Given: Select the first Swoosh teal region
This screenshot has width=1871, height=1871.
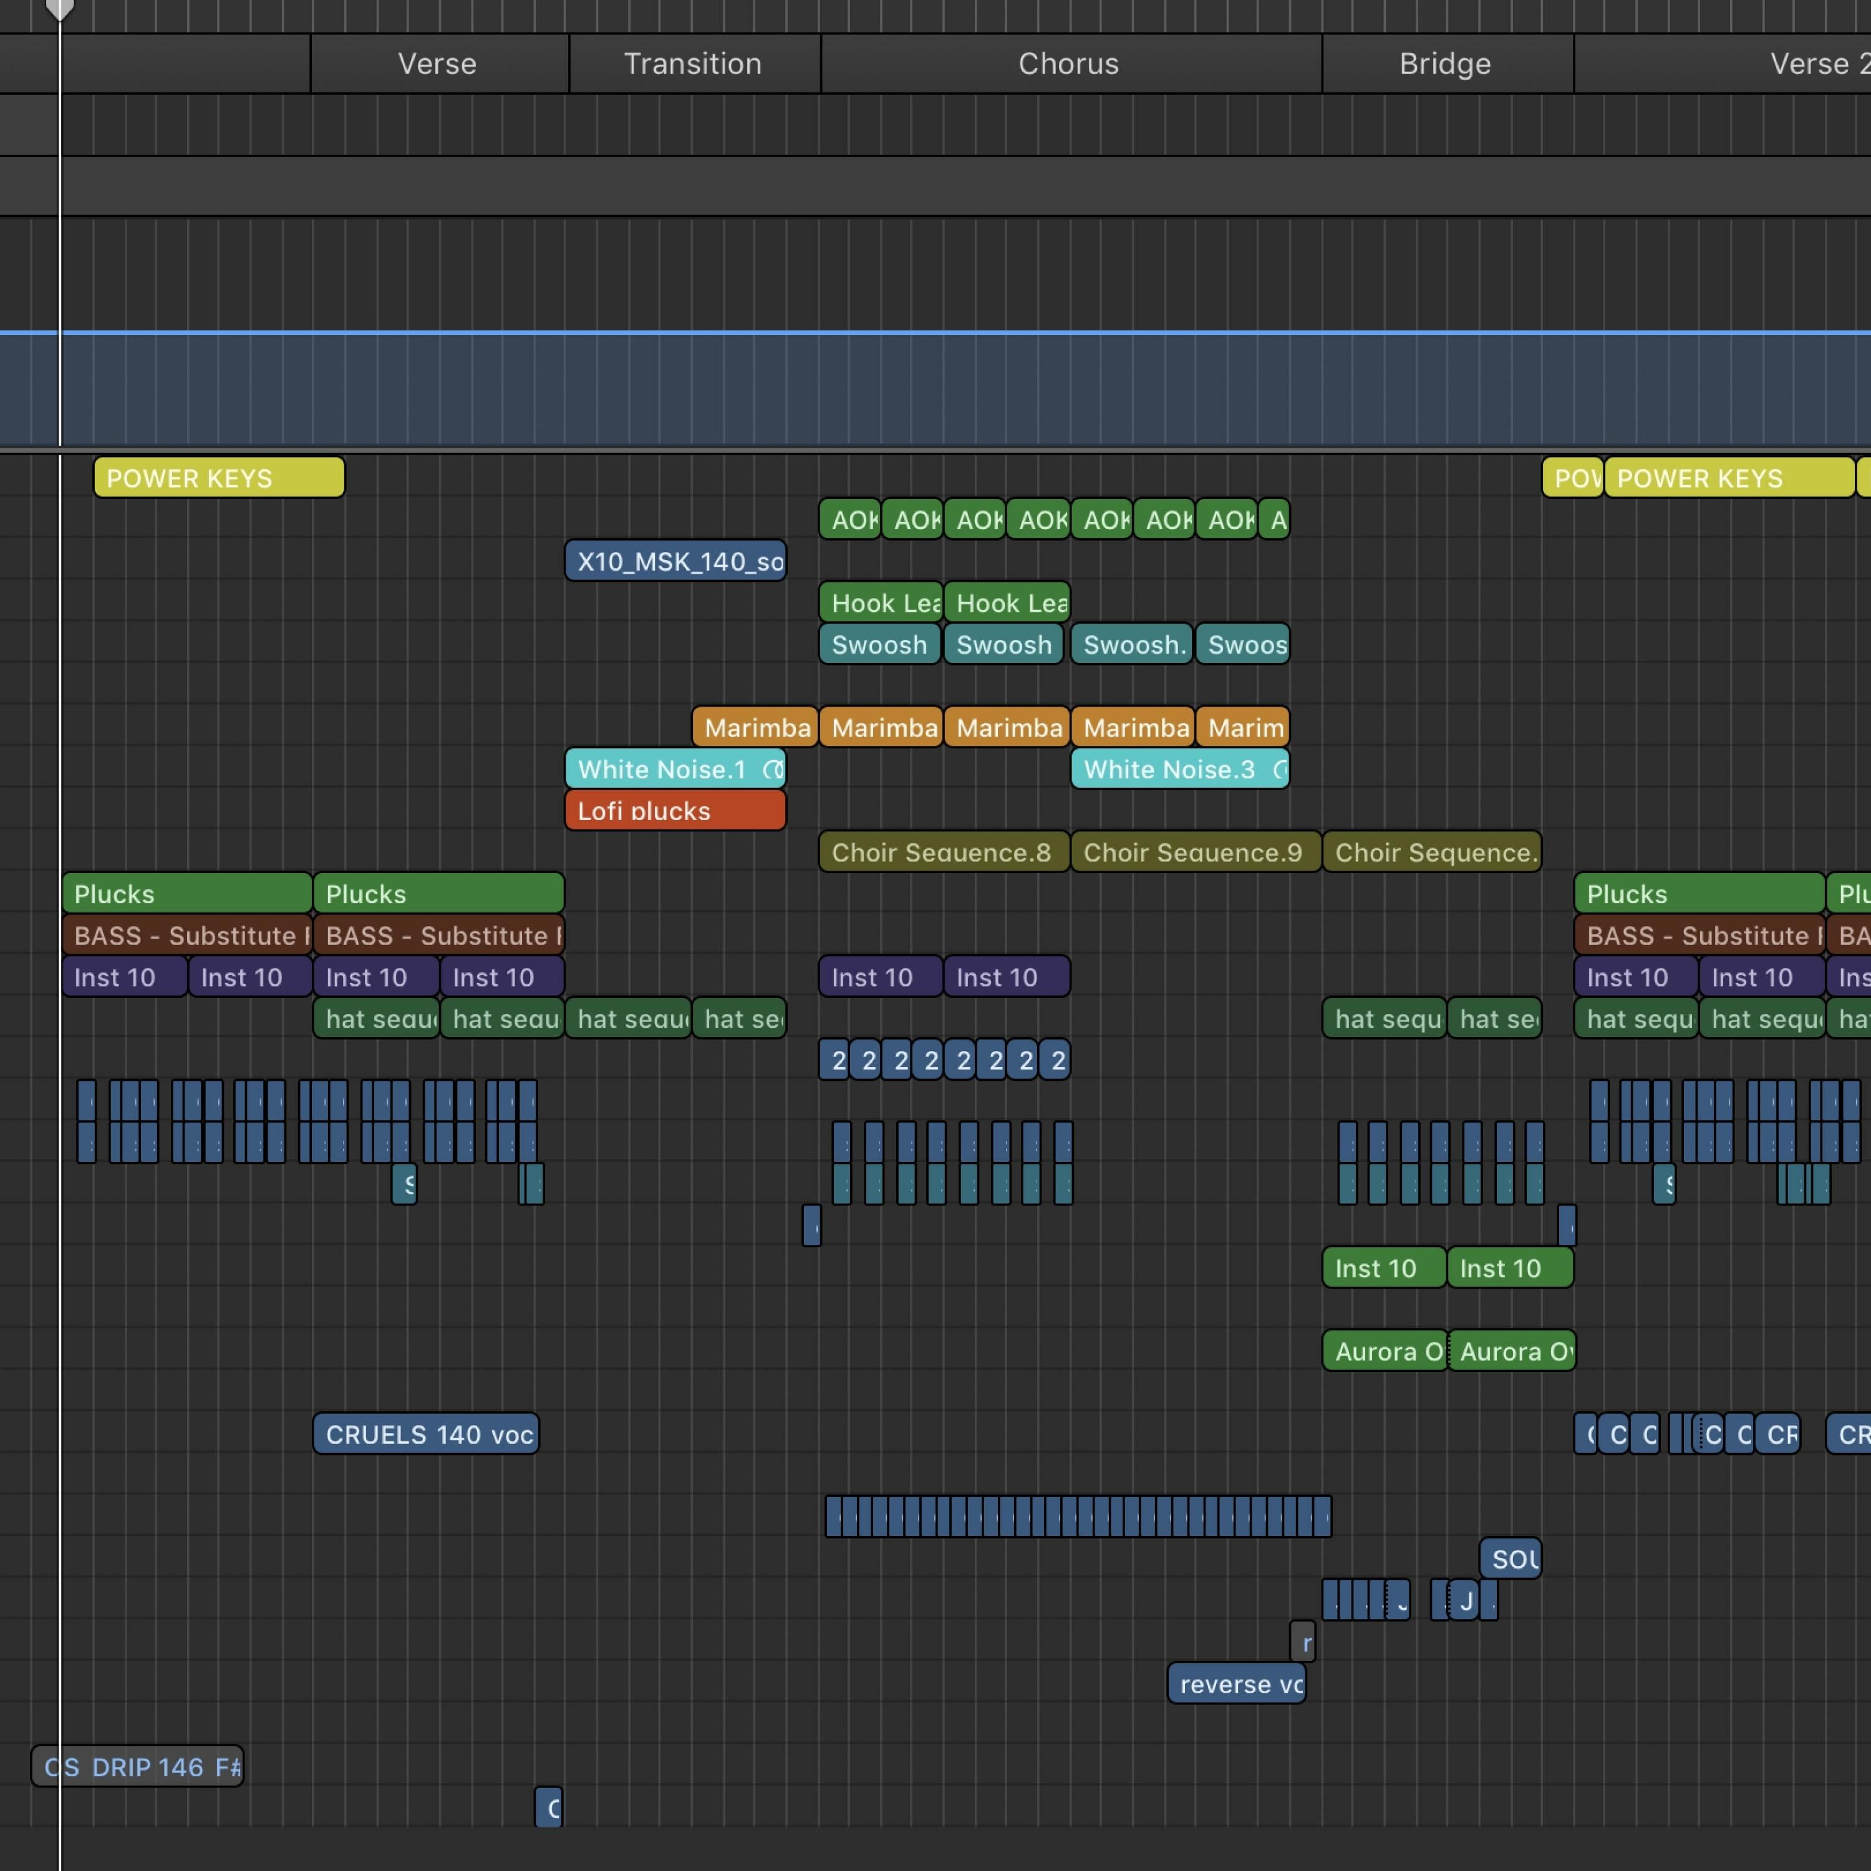Looking at the screenshot, I should [879, 645].
